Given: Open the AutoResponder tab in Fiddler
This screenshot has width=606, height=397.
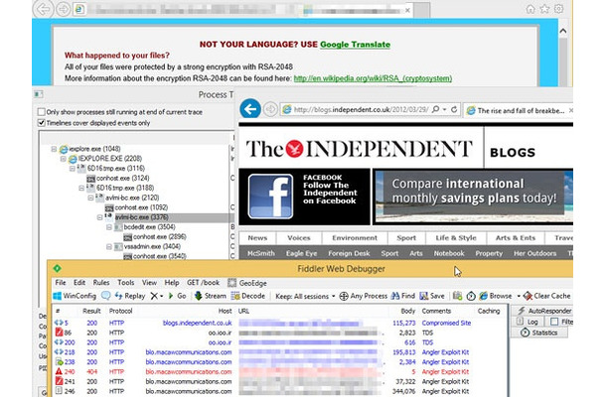Looking at the screenshot, I should click(x=544, y=311).
